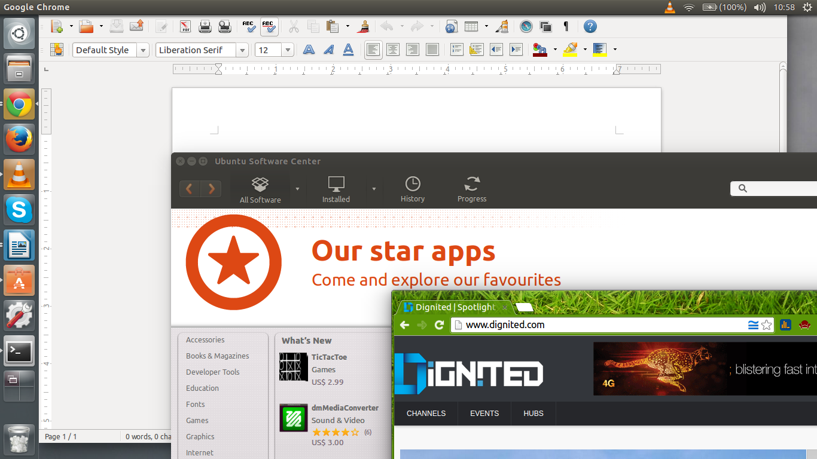The image size is (817, 459).
Task: Send document as e-mail icon in Writer
Action: [136, 26]
